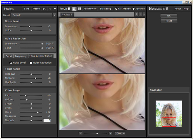
Task: Select the Noise Reduction radio button
Action: (x=31, y=63)
